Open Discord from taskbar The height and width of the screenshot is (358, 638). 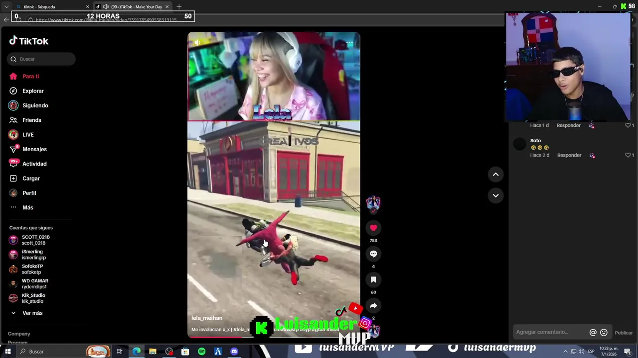pos(234,352)
